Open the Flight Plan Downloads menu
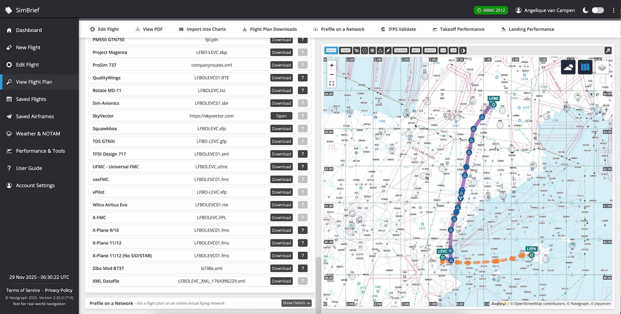 [270, 29]
